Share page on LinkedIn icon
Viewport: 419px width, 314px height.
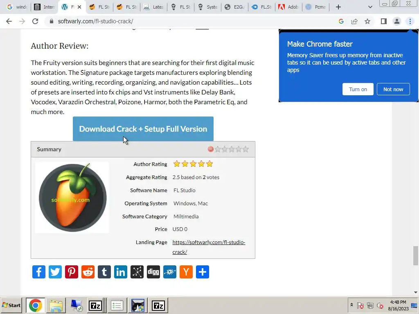pyautogui.click(x=121, y=272)
